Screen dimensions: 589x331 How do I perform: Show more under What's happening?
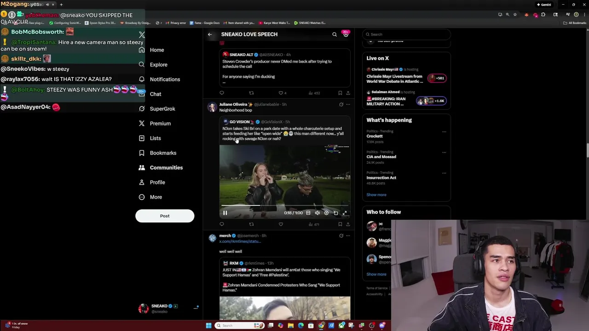(376, 195)
